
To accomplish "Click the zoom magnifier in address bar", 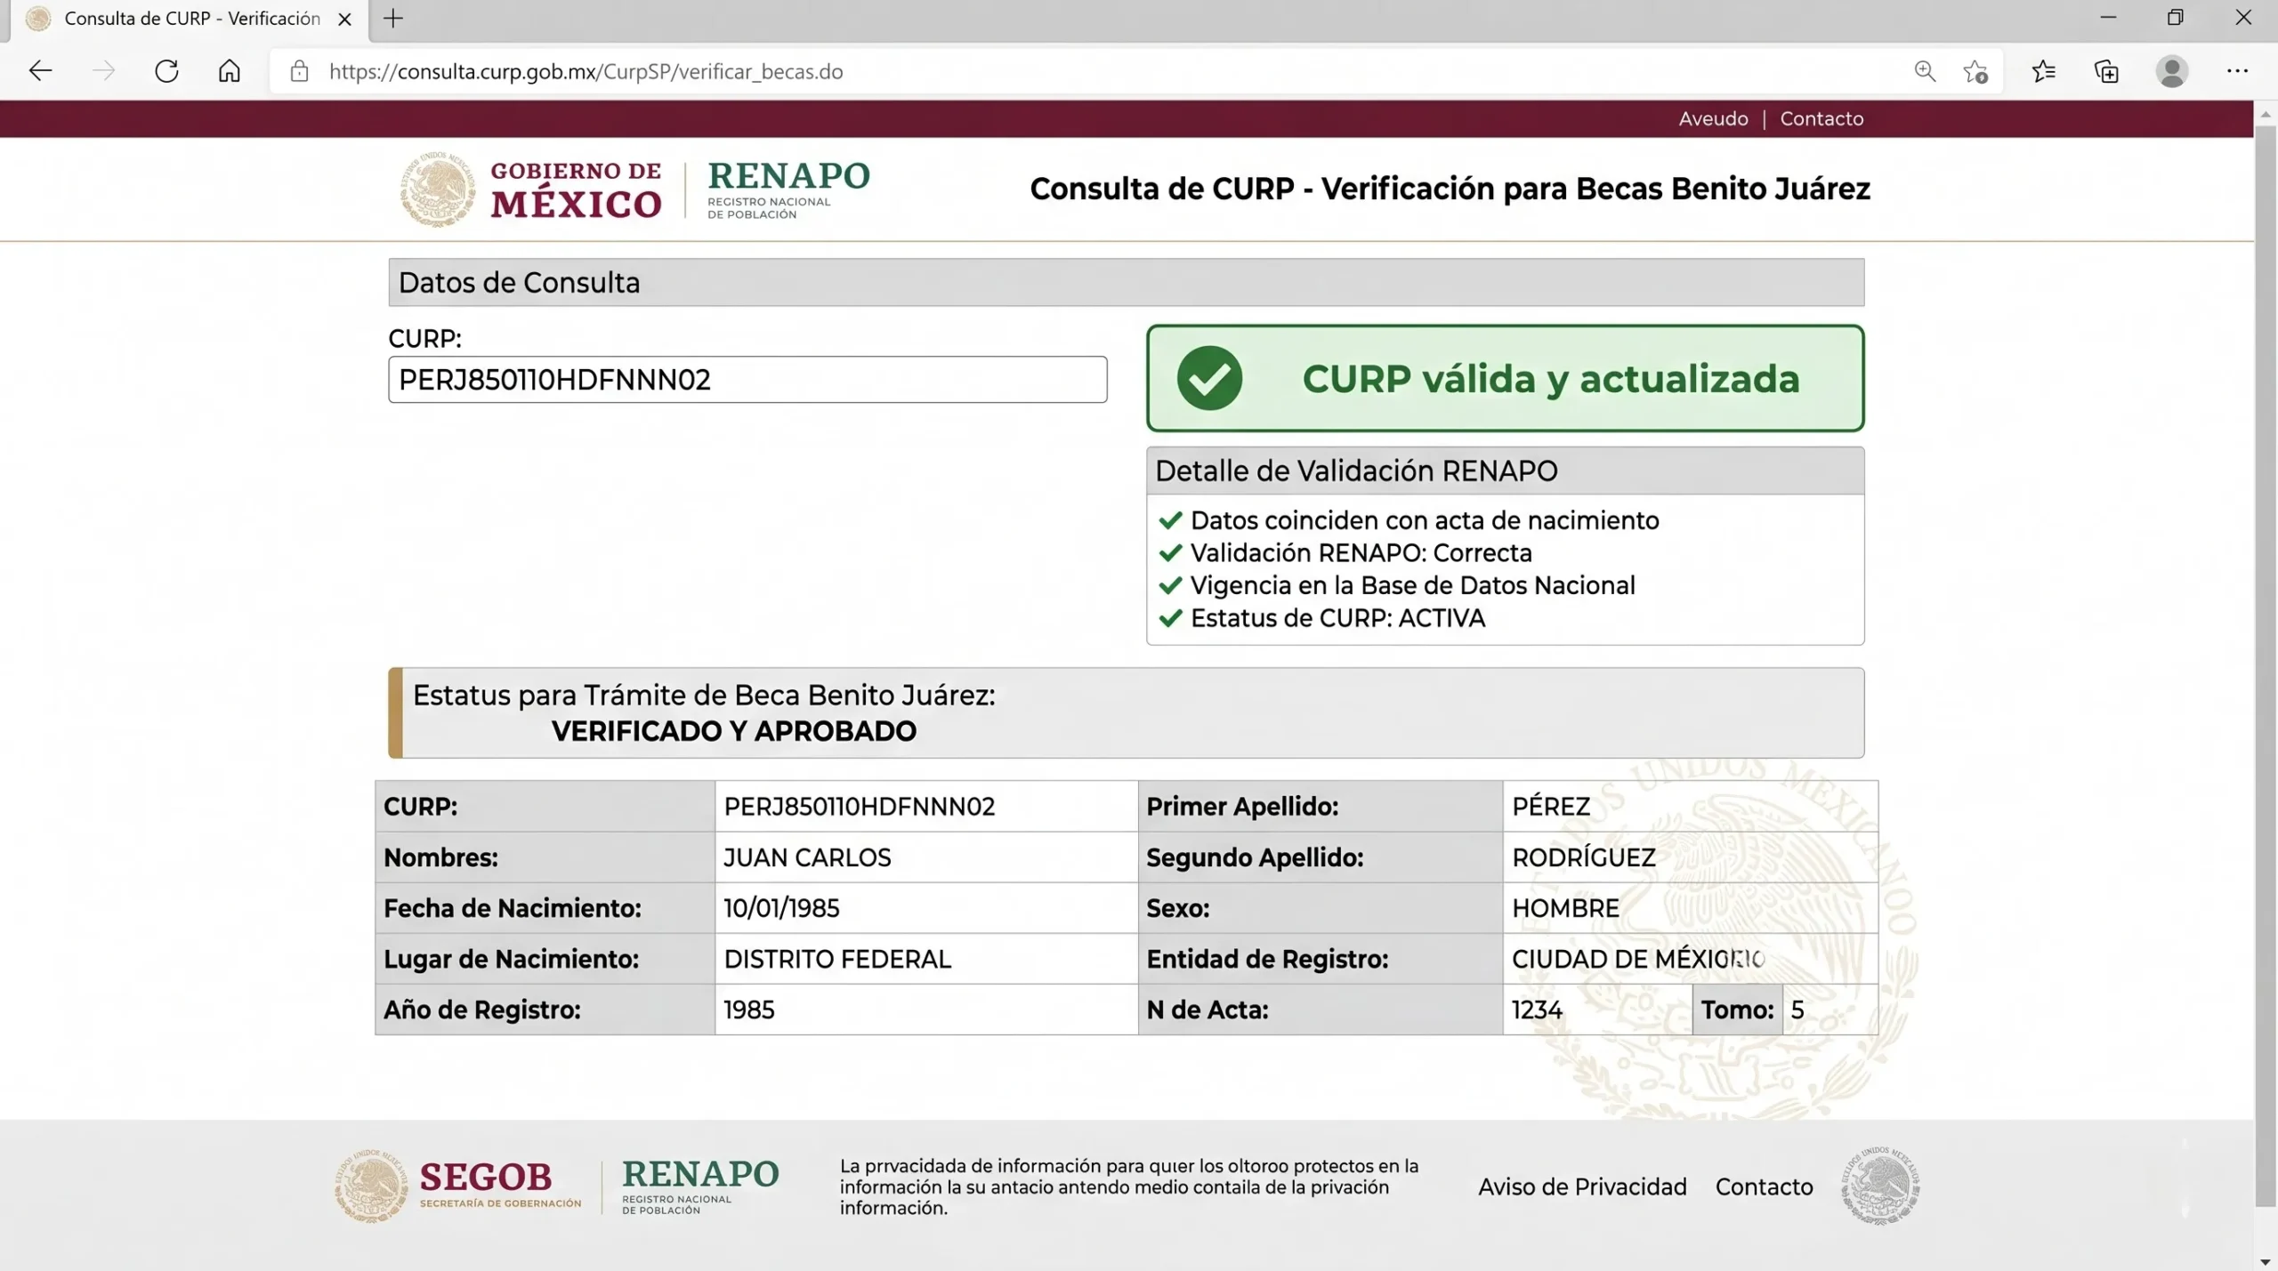I will [1925, 71].
